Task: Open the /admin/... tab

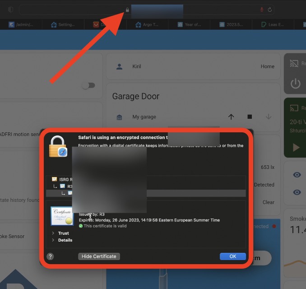Action: coord(21,24)
